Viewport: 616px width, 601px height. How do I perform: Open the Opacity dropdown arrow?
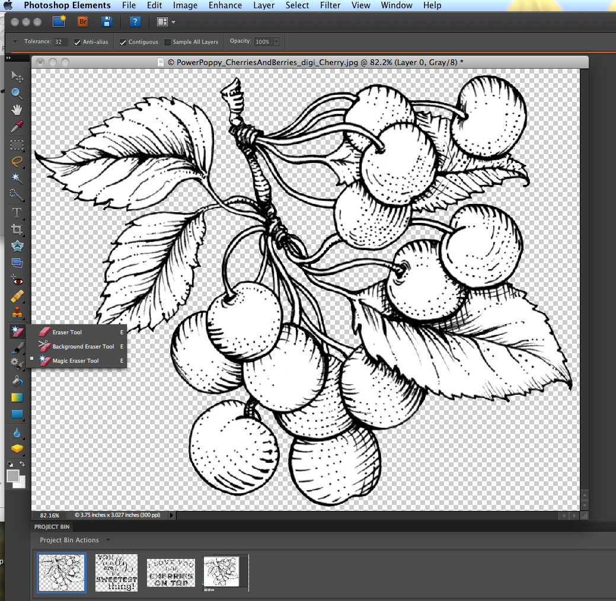(276, 42)
